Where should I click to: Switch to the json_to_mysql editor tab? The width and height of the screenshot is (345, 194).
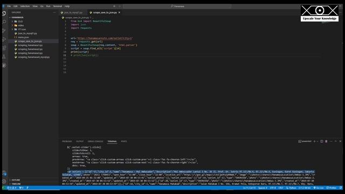pyautogui.click(x=73, y=12)
